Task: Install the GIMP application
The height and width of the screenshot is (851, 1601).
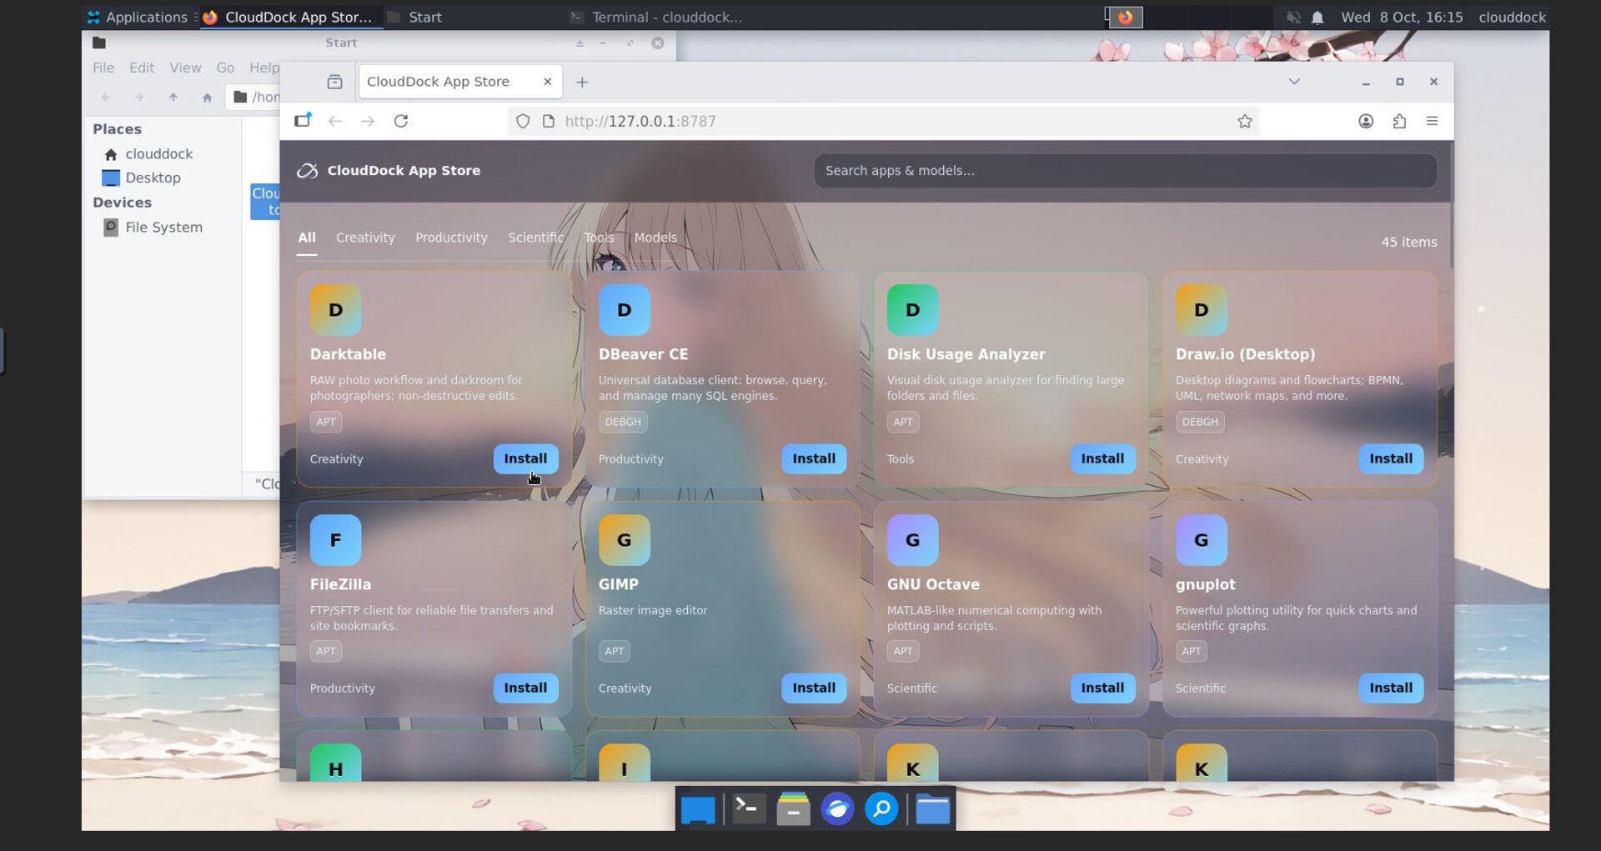Action: click(813, 688)
